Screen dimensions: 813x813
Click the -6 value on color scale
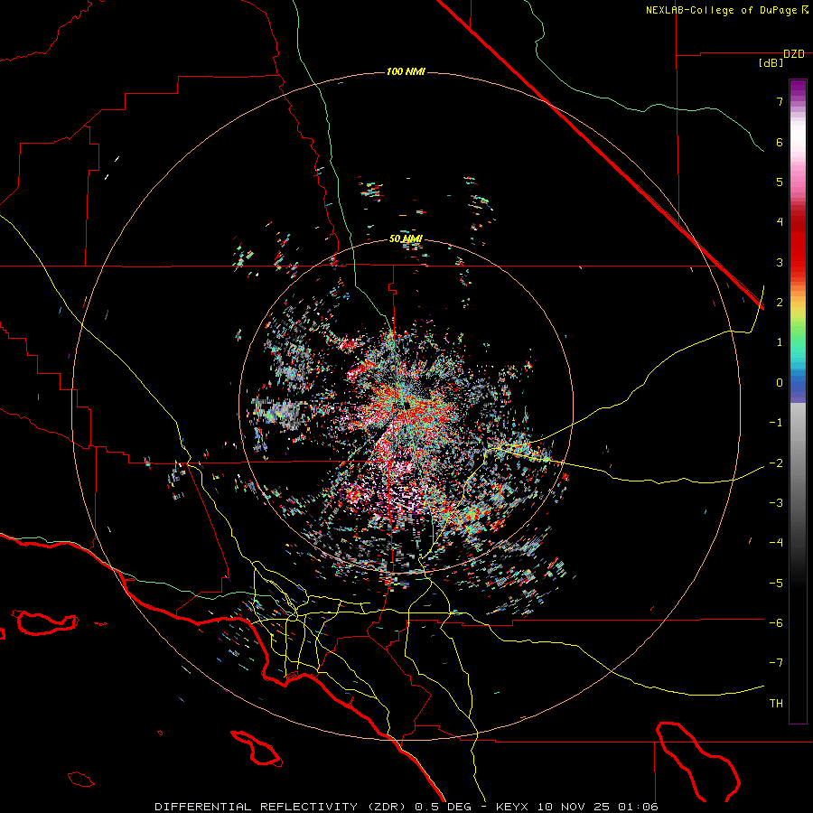776,623
